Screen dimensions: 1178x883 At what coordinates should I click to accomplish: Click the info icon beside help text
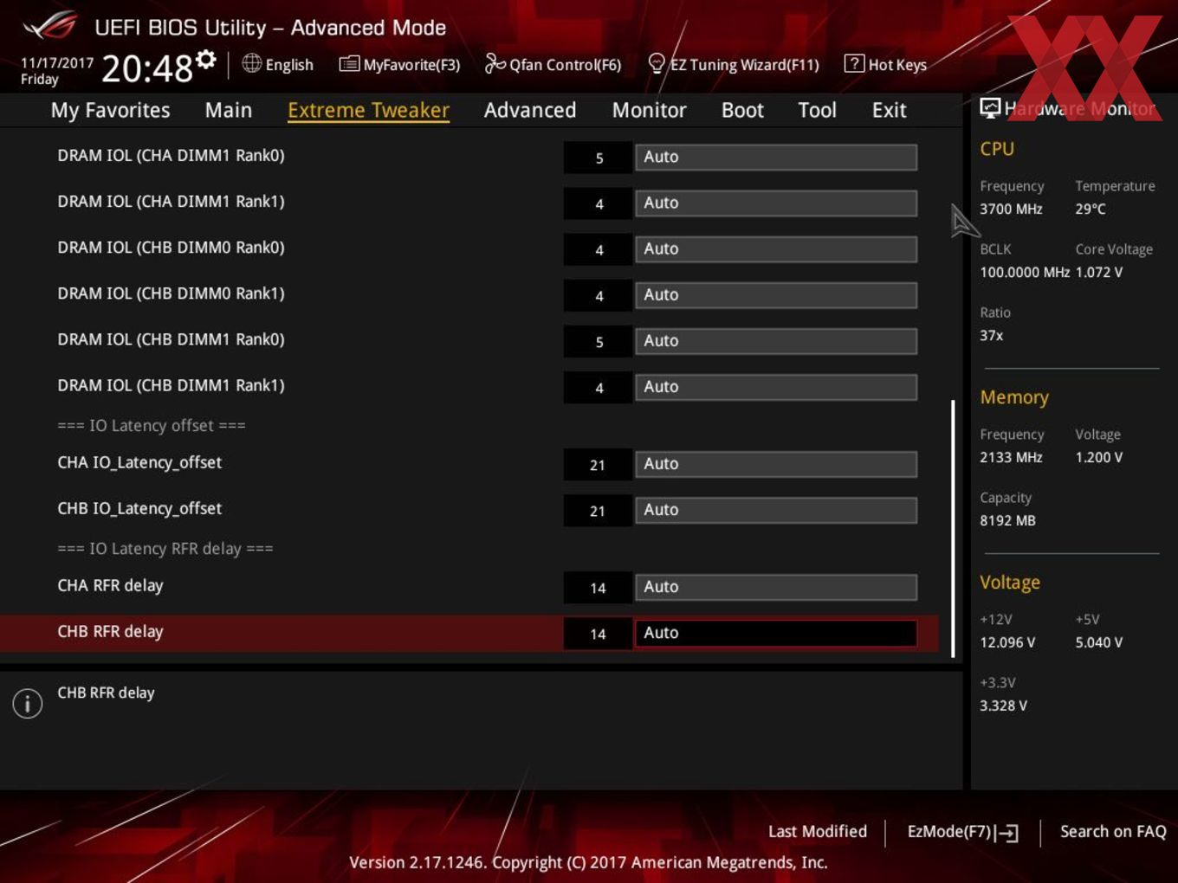tap(28, 703)
